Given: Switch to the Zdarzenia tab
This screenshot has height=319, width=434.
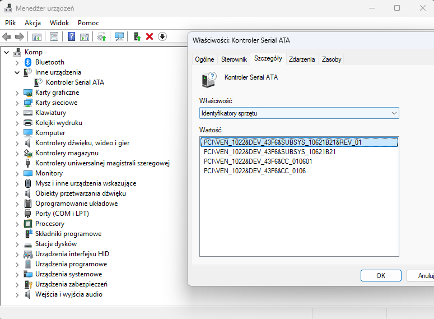Looking at the screenshot, I should pyautogui.click(x=302, y=59).
